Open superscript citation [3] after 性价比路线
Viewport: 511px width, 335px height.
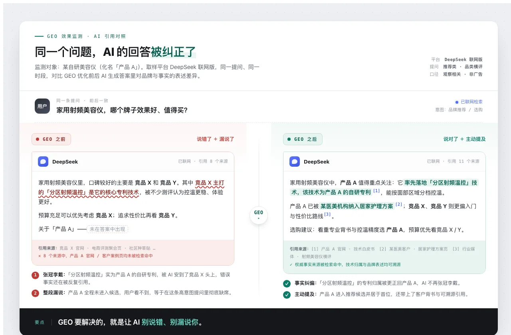pyautogui.click(x=327, y=214)
